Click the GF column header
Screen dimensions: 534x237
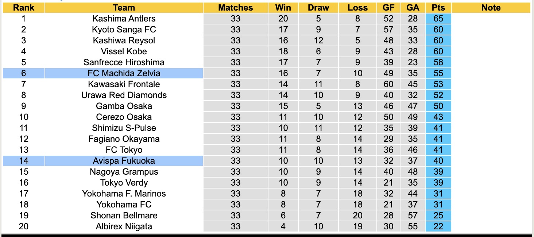388,8
